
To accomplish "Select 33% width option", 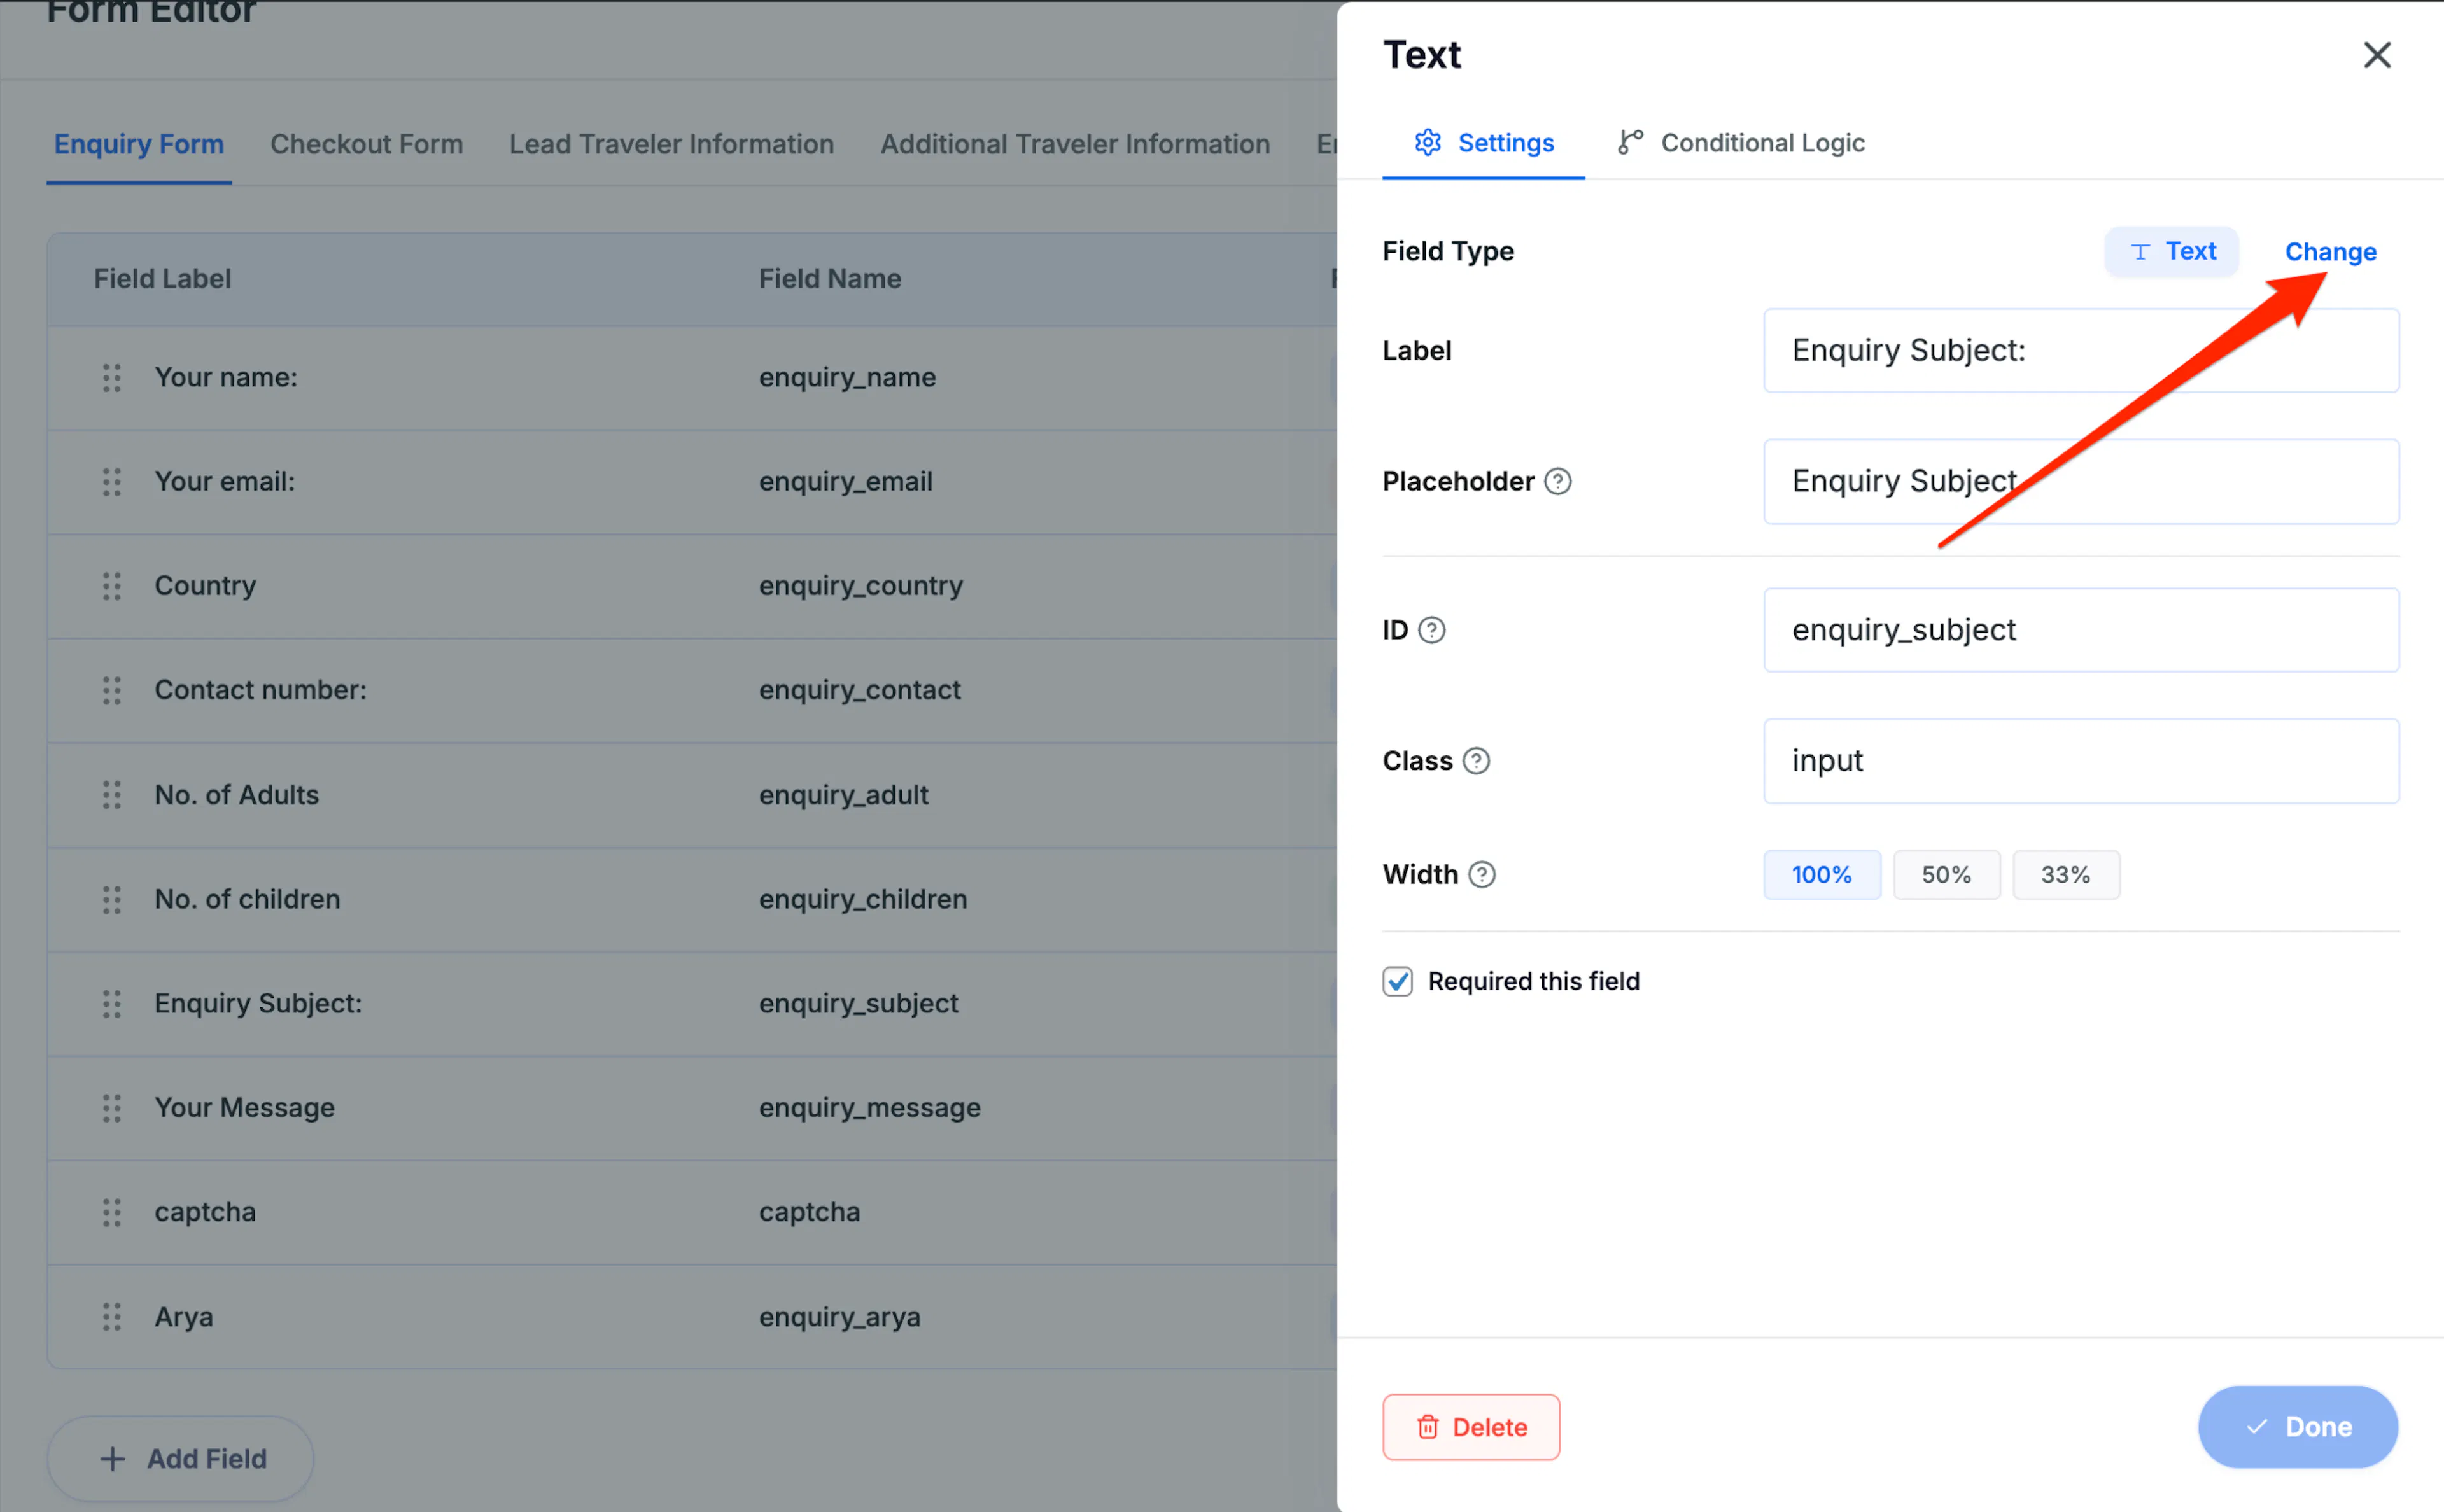I will coord(2065,875).
